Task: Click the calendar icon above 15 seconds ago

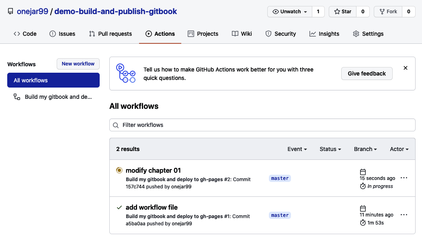Action: click(363, 172)
